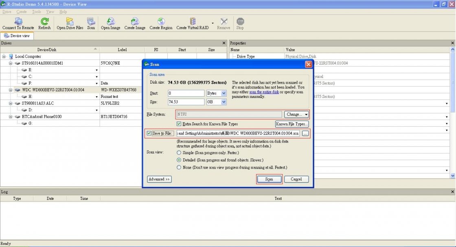Open the Drive menu

(x=7, y=12)
